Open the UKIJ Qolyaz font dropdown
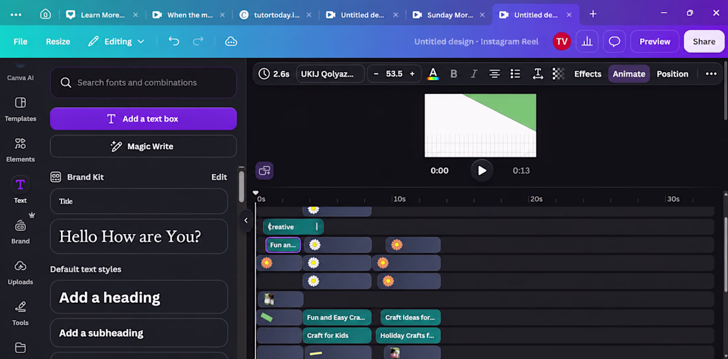The width and height of the screenshot is (728, 359). pos(330,74)
